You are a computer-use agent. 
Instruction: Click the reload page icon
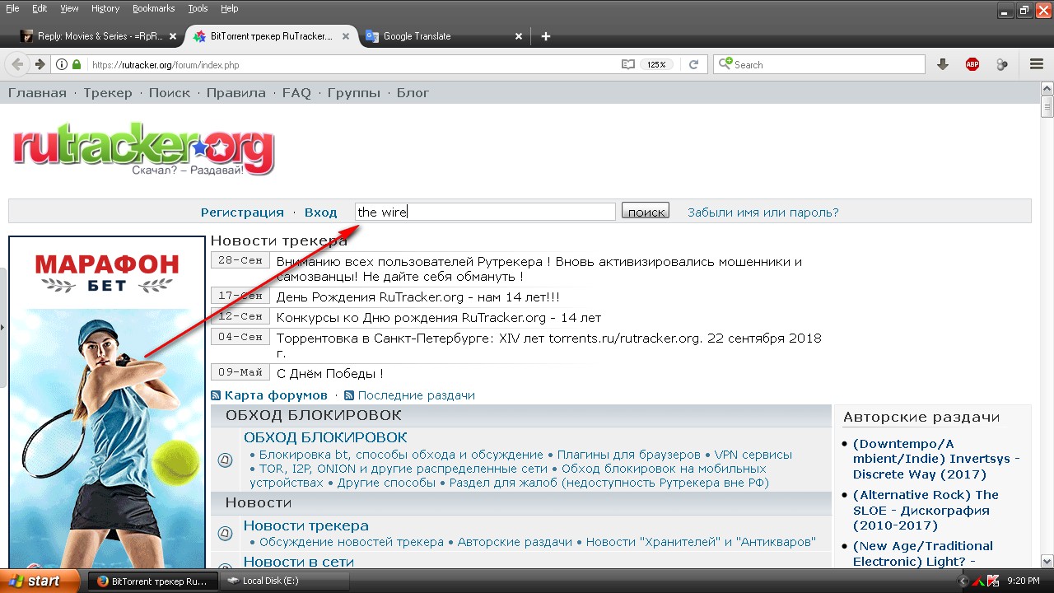coord(693,64)
